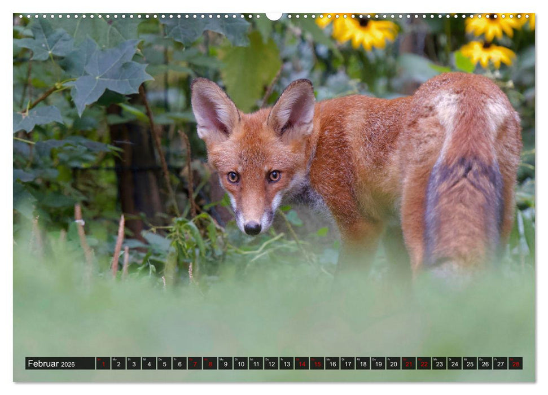Select red date 22 in the strip

click(x=423, y=363)
